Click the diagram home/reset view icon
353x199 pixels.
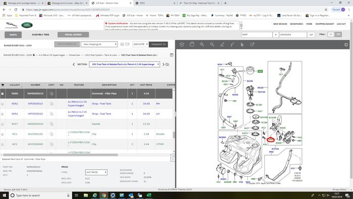[x=182, y=45]
